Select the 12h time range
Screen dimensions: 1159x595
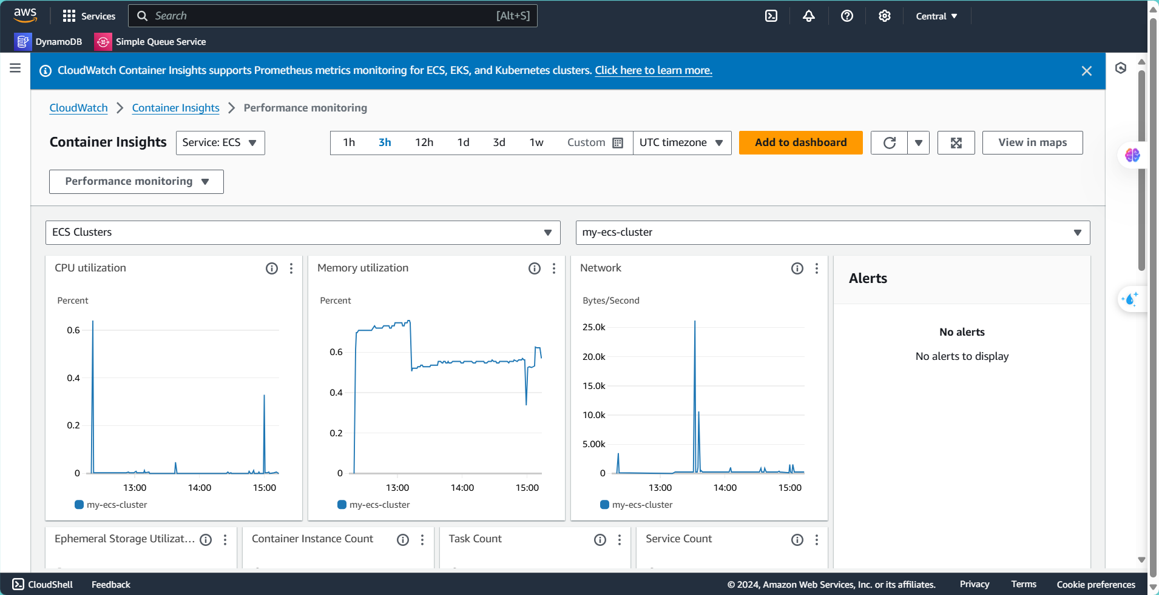pos(424,142)
